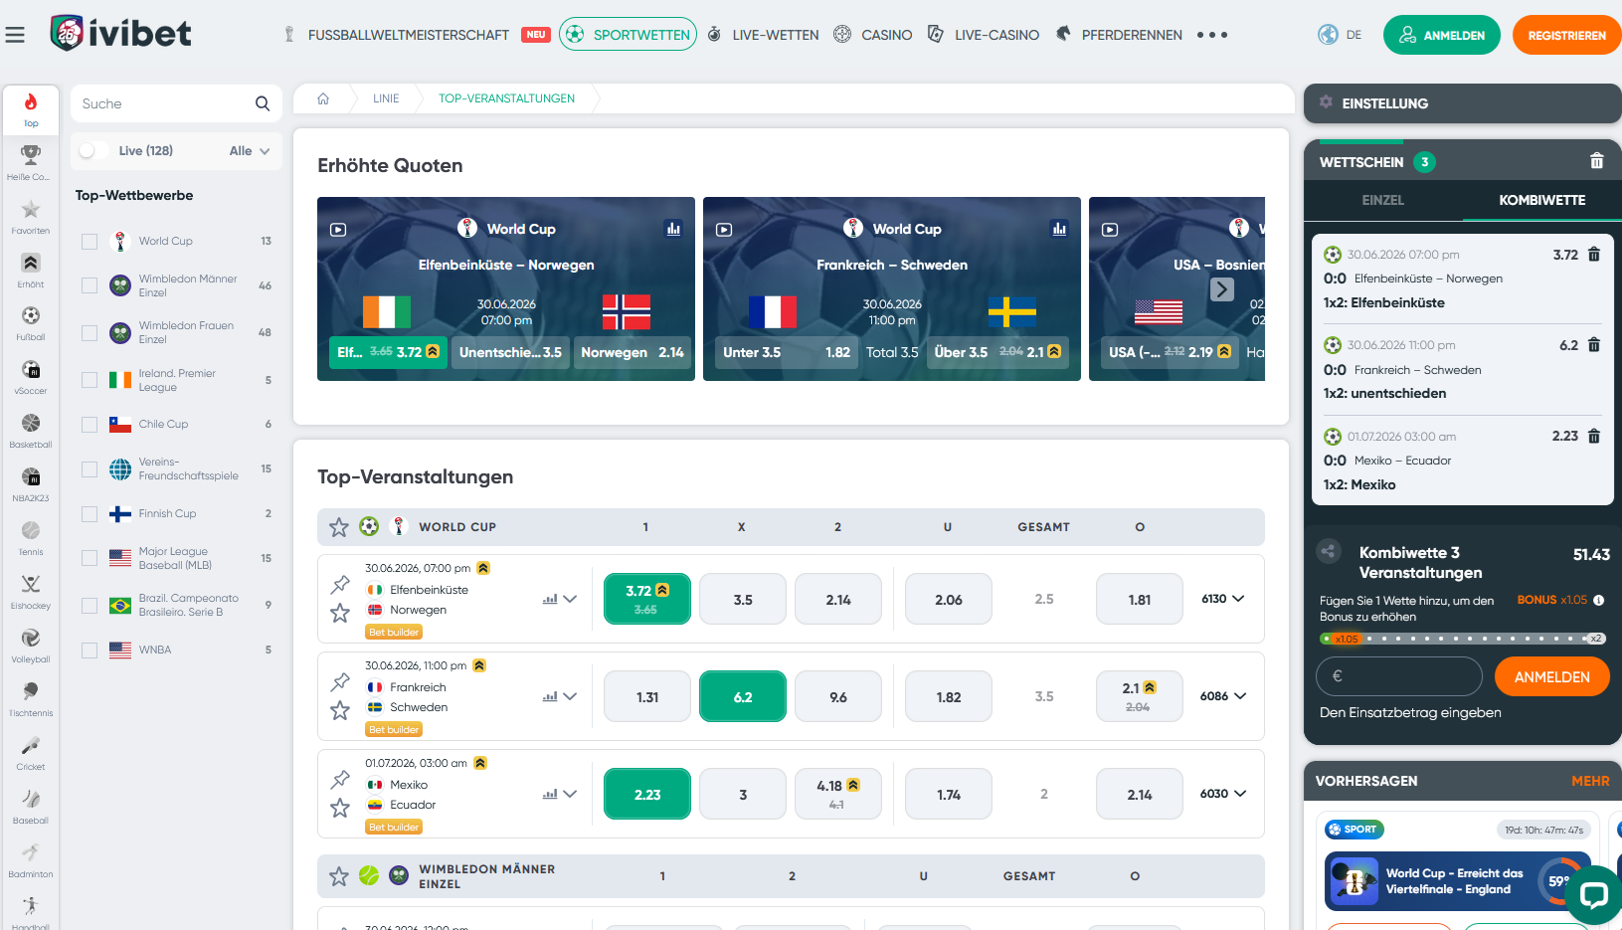Open the hamburger main menu
Viewport: 1622px width, 930px height.
pos(15,35)
